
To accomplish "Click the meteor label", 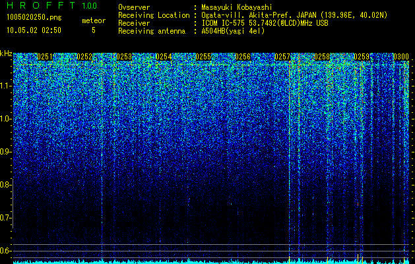I will coord(94,20).
